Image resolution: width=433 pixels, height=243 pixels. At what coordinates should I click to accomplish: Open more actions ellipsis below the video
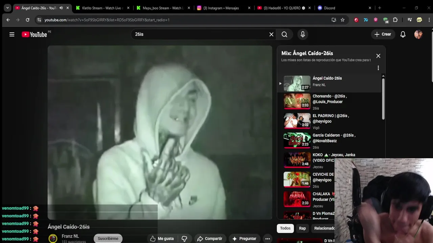(268, 239)
